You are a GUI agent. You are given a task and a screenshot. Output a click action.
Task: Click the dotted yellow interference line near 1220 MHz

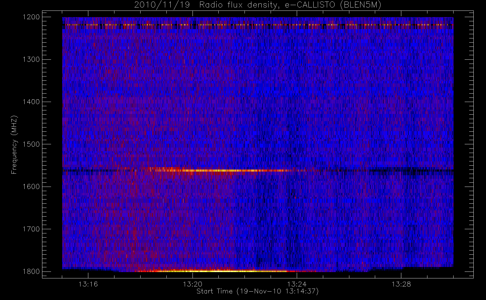pos(258,25)
